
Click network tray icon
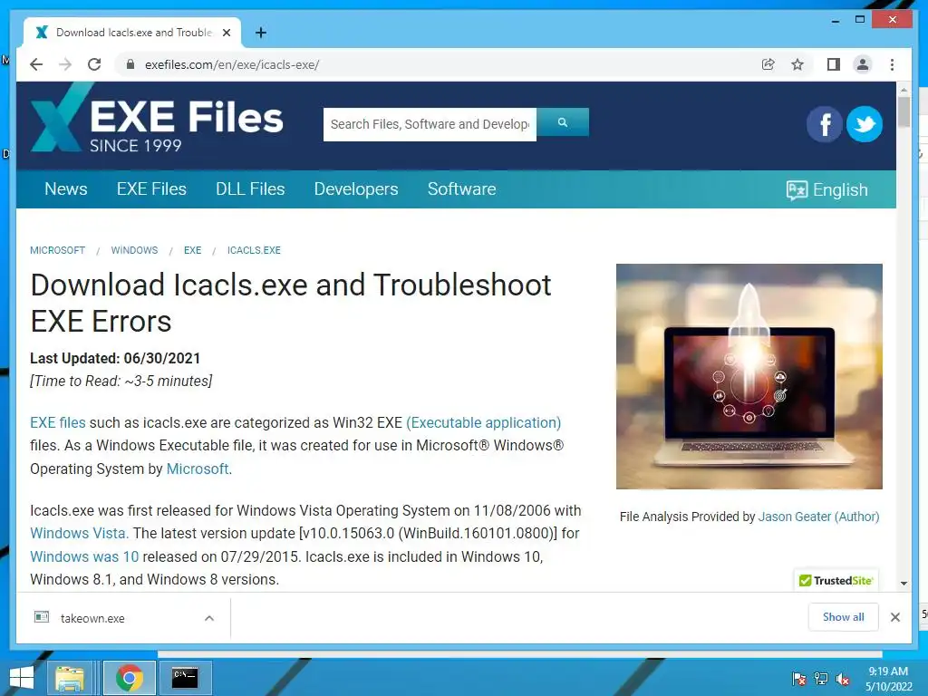(821, 679)
